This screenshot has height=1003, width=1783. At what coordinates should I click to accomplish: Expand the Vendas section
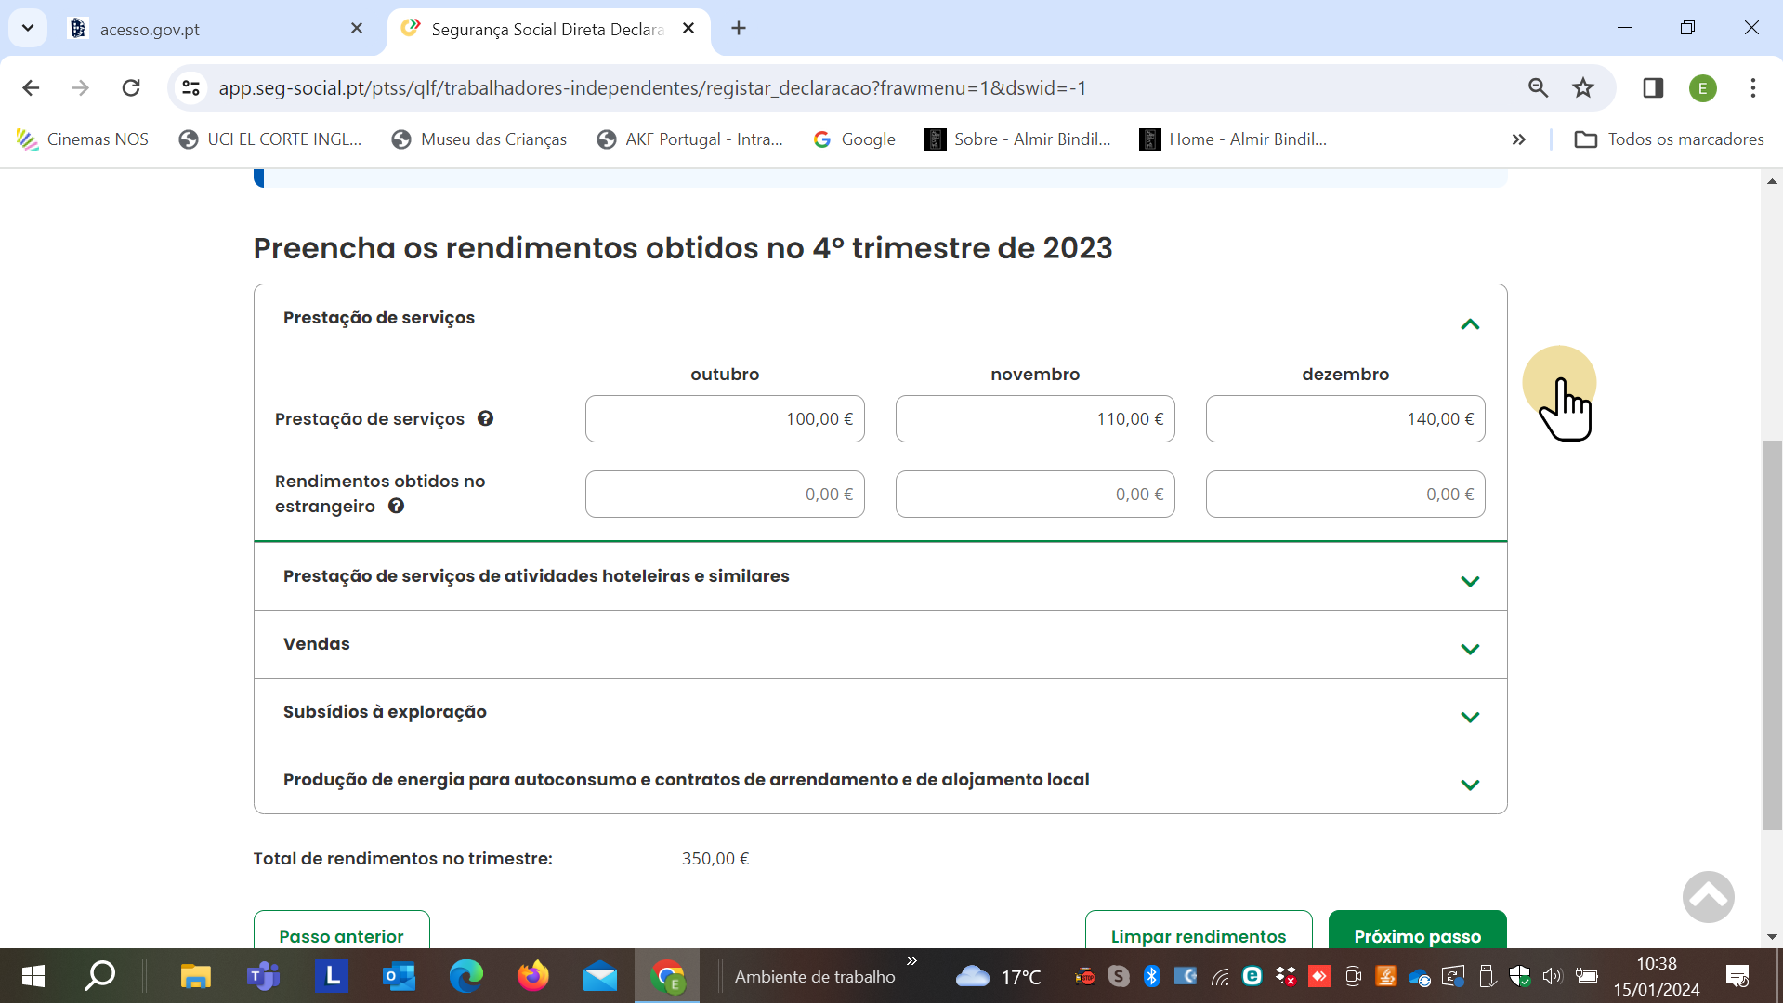coord(1470,649)
